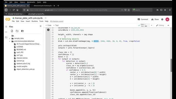Run the code cell play button

tap(48, 30)
